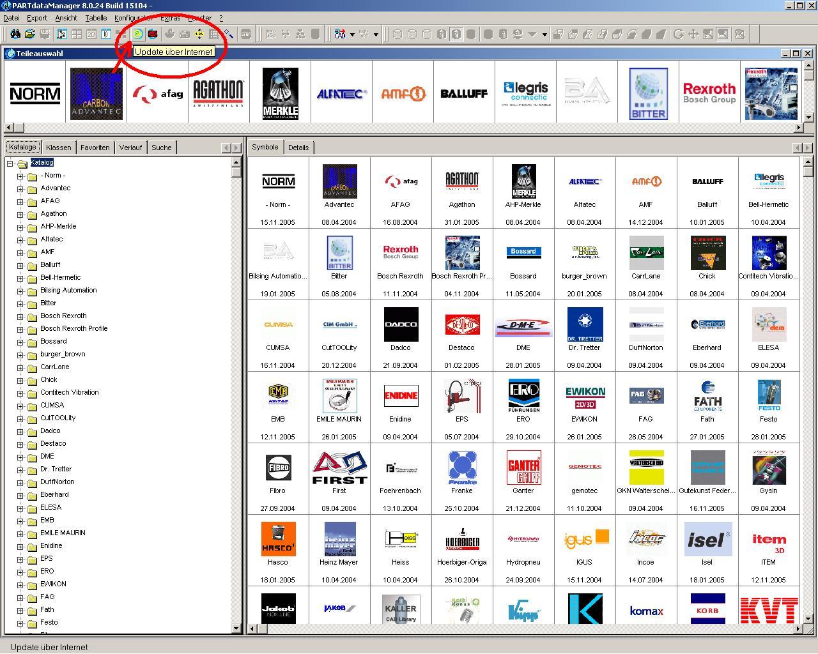This screenshot has height=654, width=818.
Task: Open the Fibro catalog symbol
Action: 278,468
